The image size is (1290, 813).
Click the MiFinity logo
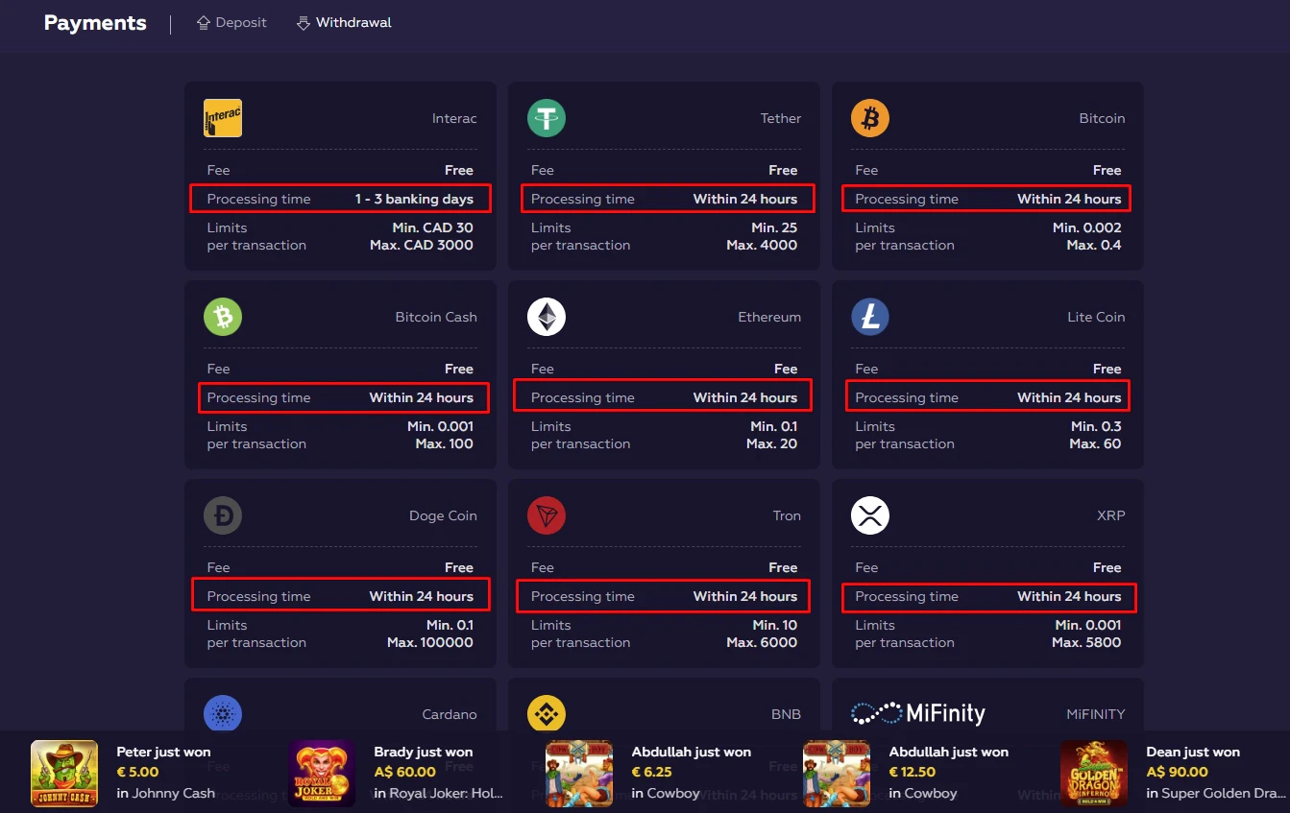(918, 713)
